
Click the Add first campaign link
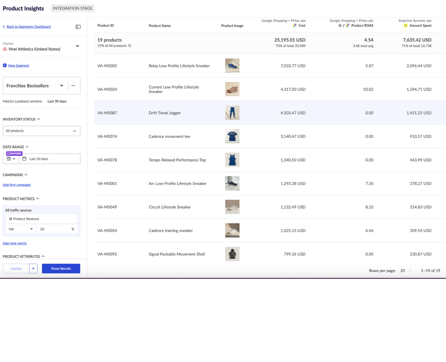point(17,185)
